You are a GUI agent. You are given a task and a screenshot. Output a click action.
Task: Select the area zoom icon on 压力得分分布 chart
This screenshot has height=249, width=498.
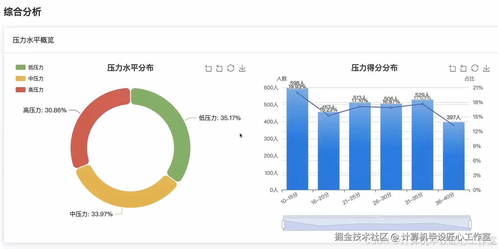tap(452, 68)
